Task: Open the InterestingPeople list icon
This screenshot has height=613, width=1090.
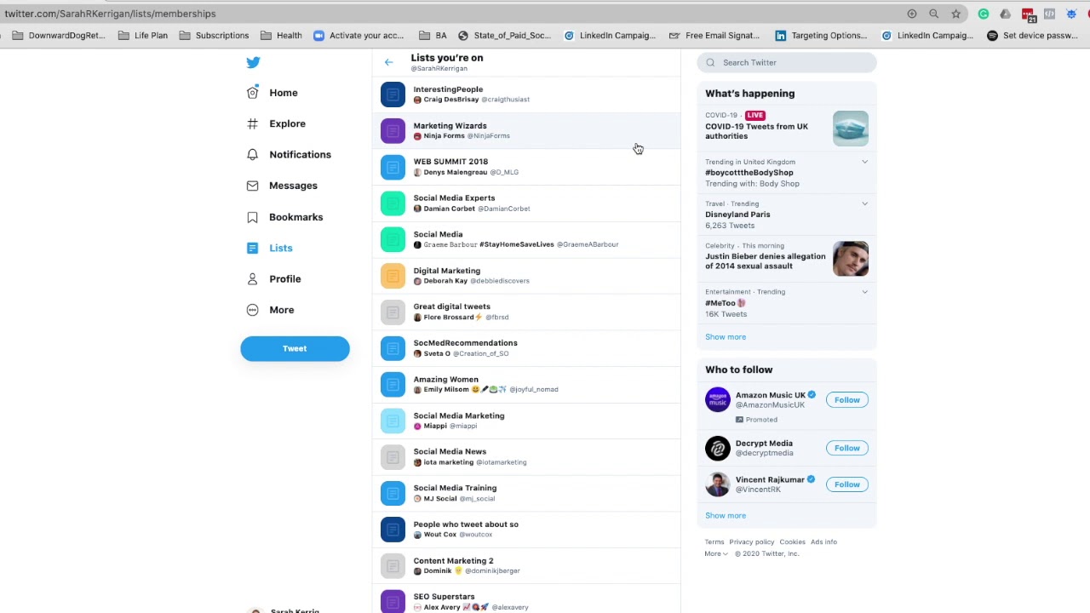Action: point(393,95)
